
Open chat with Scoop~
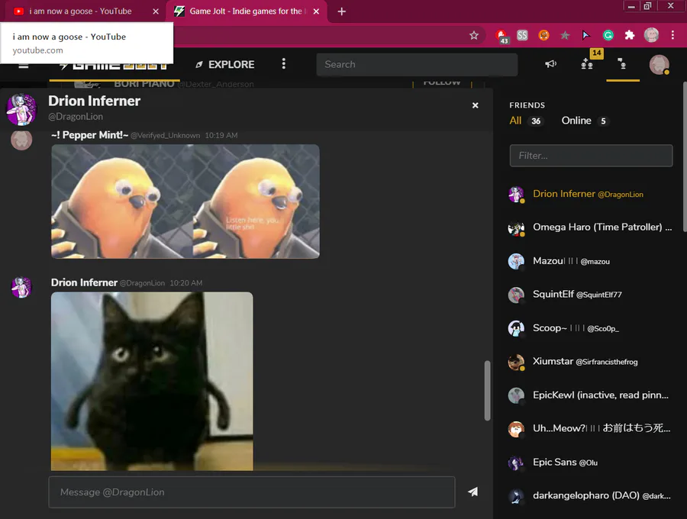click(590, 328)
